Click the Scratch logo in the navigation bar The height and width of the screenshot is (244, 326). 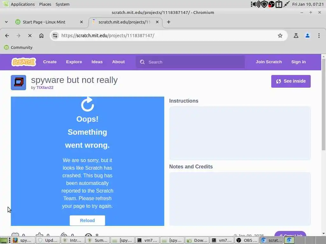pyautogui.click(x=24, y=62)
